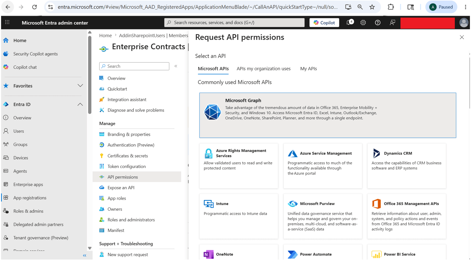
Task: Collapse the app menu with double chevron
Action: (176, 66)
